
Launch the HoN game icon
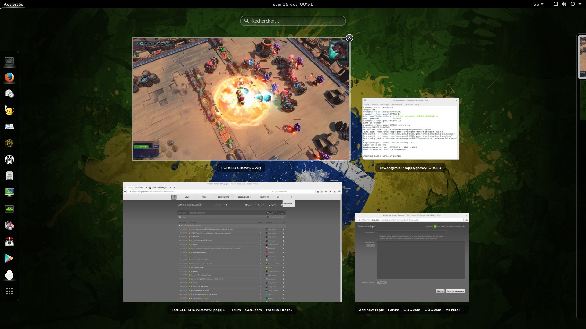(9, 143)
